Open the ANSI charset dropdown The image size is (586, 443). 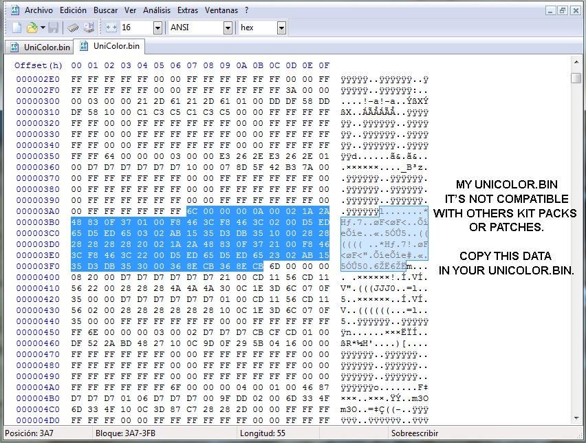pos(228,28)
